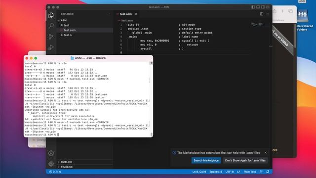
Task: Open Source Control view
Action: click(51, 37)
